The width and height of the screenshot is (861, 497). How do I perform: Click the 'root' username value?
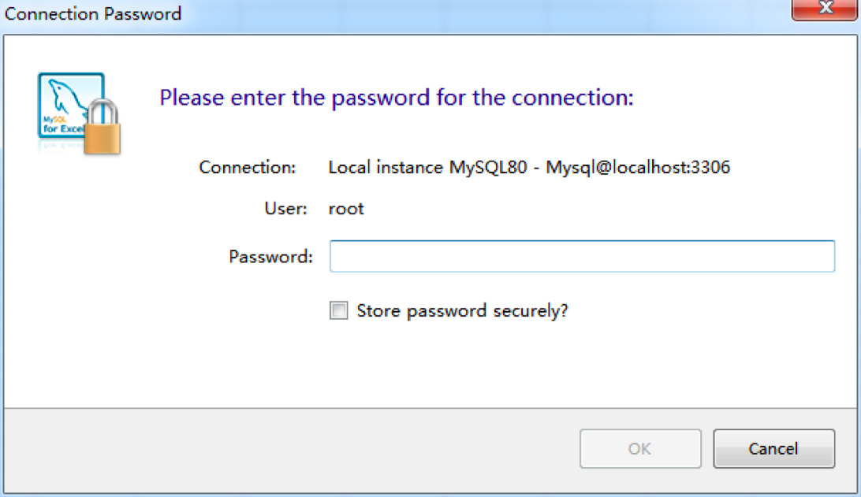coord(346,209)
